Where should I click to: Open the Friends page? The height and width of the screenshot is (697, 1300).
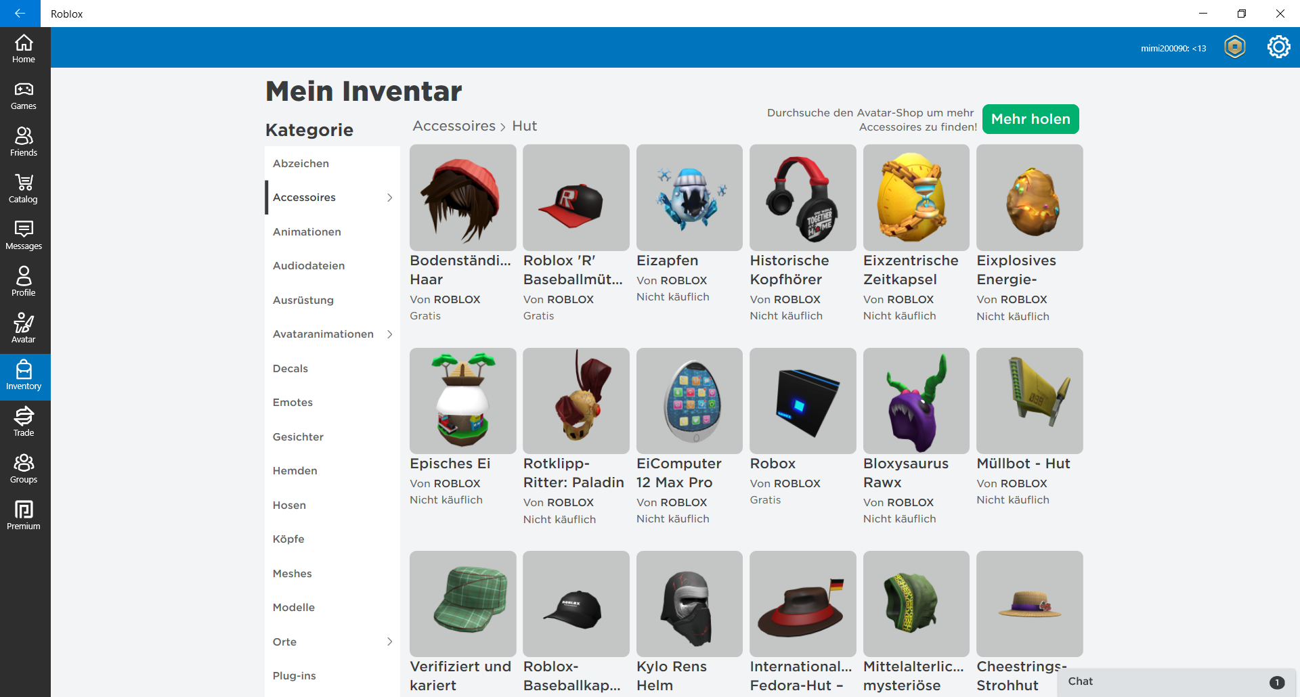[24, 142]
